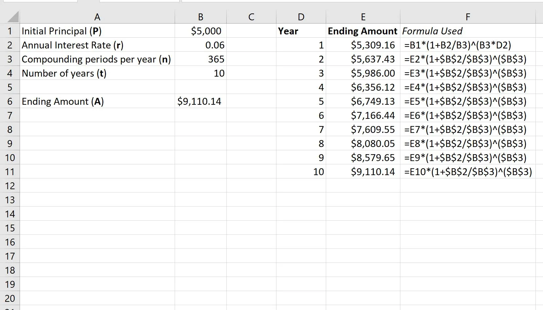Select cell D11 showing year 10
The image size is (543, 310).
point(301,172)
